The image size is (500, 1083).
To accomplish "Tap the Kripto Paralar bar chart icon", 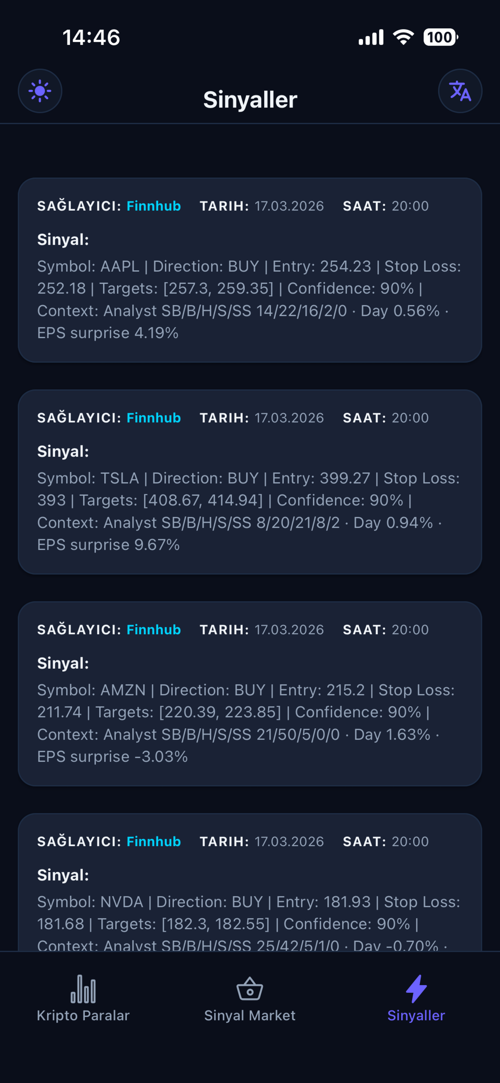I will [83, 989].
